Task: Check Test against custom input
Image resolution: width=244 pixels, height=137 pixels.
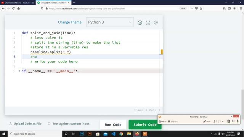Action: [x=49, y=124]
